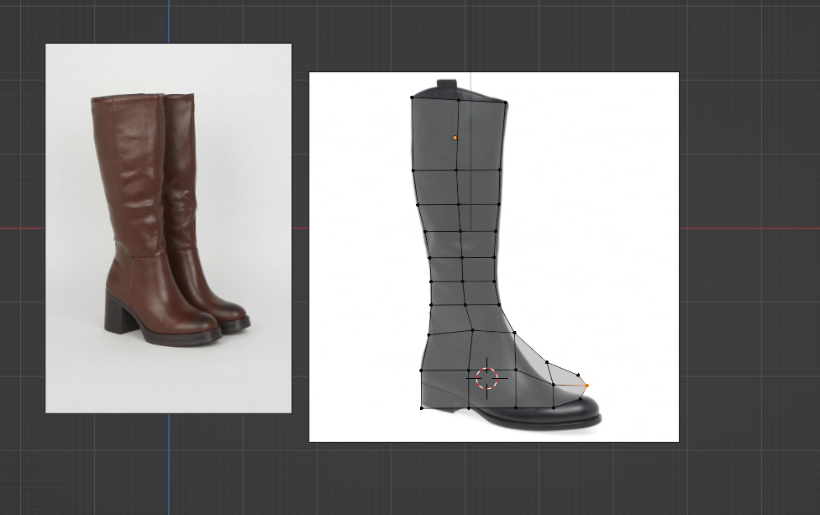Select the orange origin dot on boot shaft
Image resolution: width=820 pixels, height=515 pixels.
pyautogui.click(x=455, y=138)
